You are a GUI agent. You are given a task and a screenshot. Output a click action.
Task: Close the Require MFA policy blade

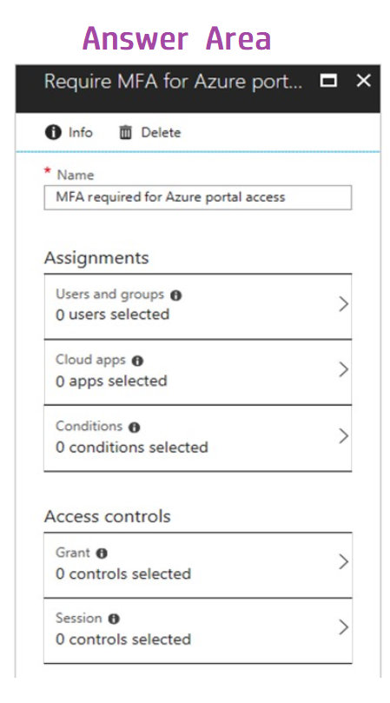[x=364, y=81]
